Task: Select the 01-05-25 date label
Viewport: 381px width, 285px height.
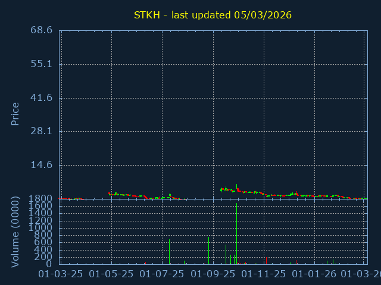Action: [x=111, y=274]
